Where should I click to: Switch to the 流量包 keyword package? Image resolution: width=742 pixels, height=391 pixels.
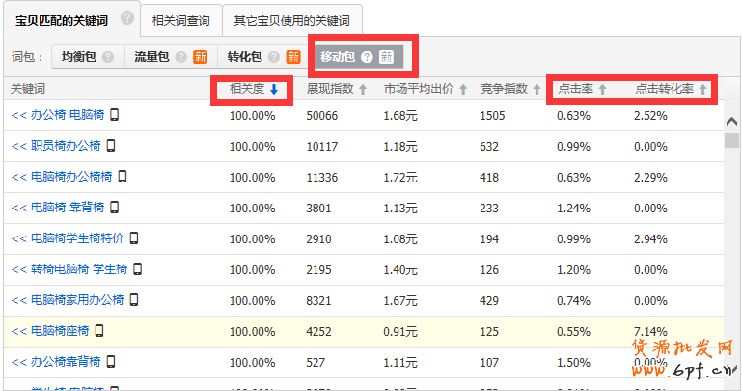[152, 57]
